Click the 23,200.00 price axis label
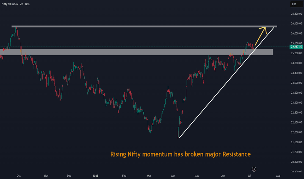Screen dimensions: 304x179 (296, 103)
